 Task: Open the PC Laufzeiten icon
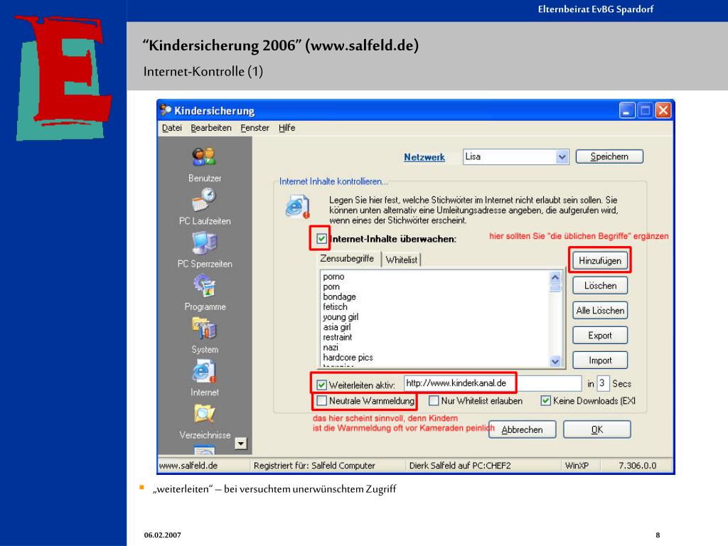click(x=204, y=200)
